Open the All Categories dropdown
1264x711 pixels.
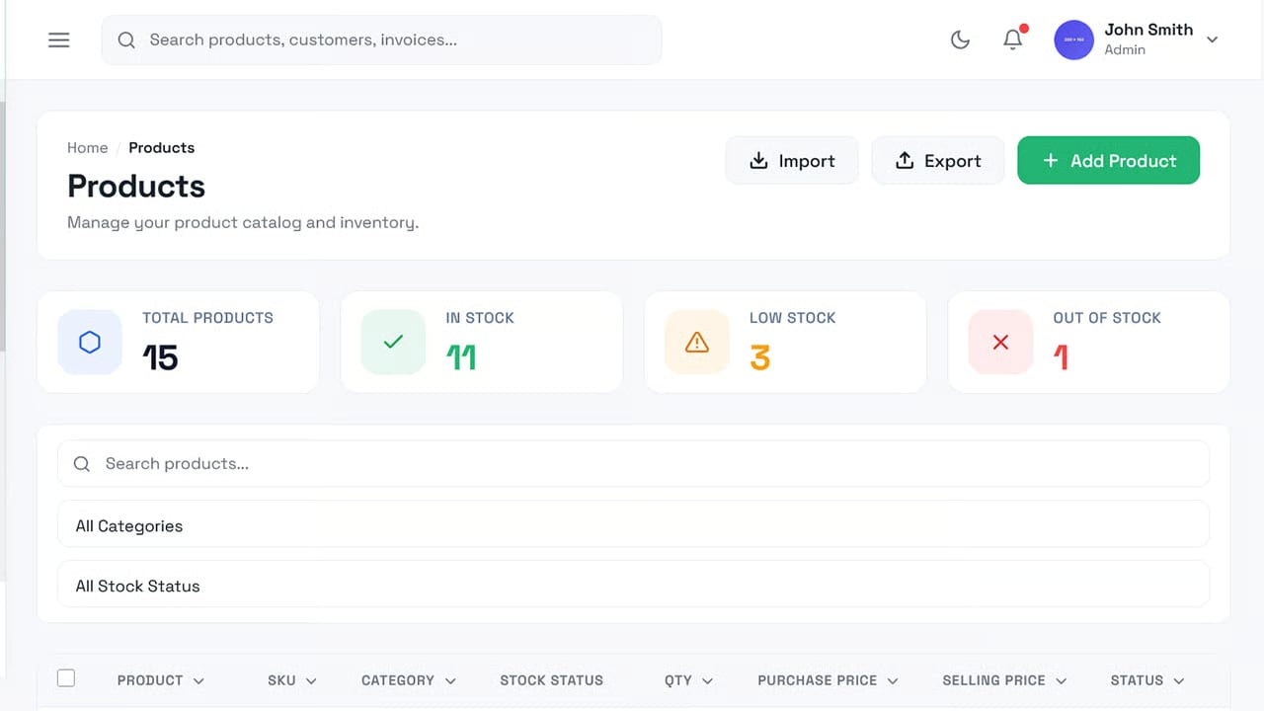(x=634, y=524)
